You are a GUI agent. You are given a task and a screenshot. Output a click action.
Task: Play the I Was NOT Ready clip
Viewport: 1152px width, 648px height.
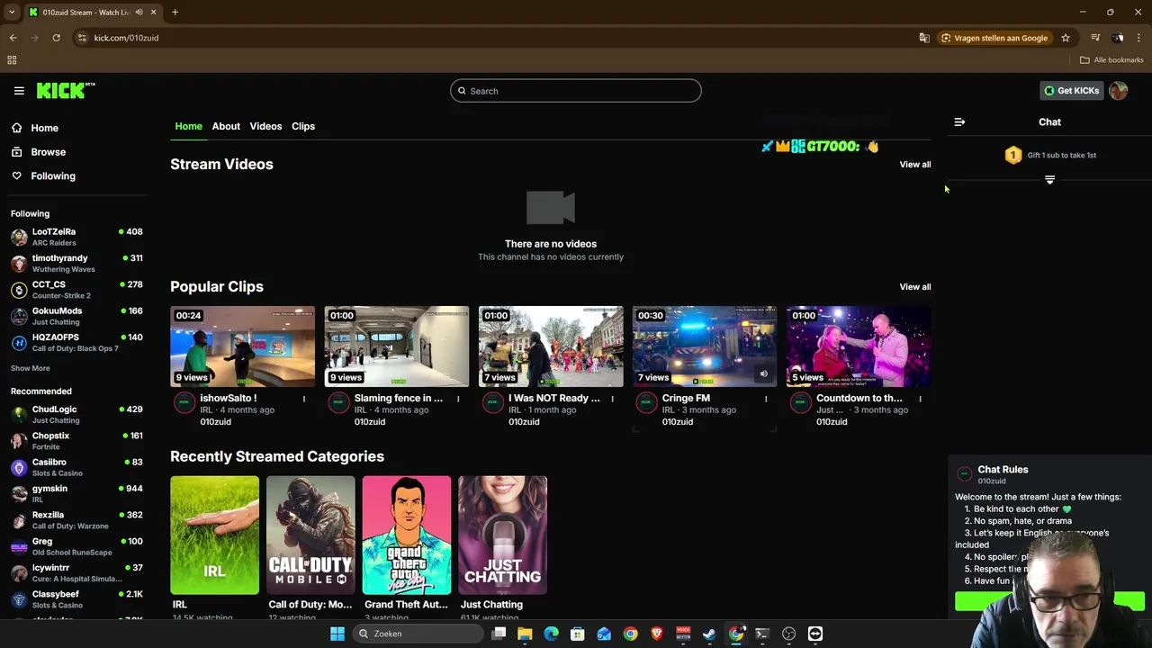click(551, 346)
